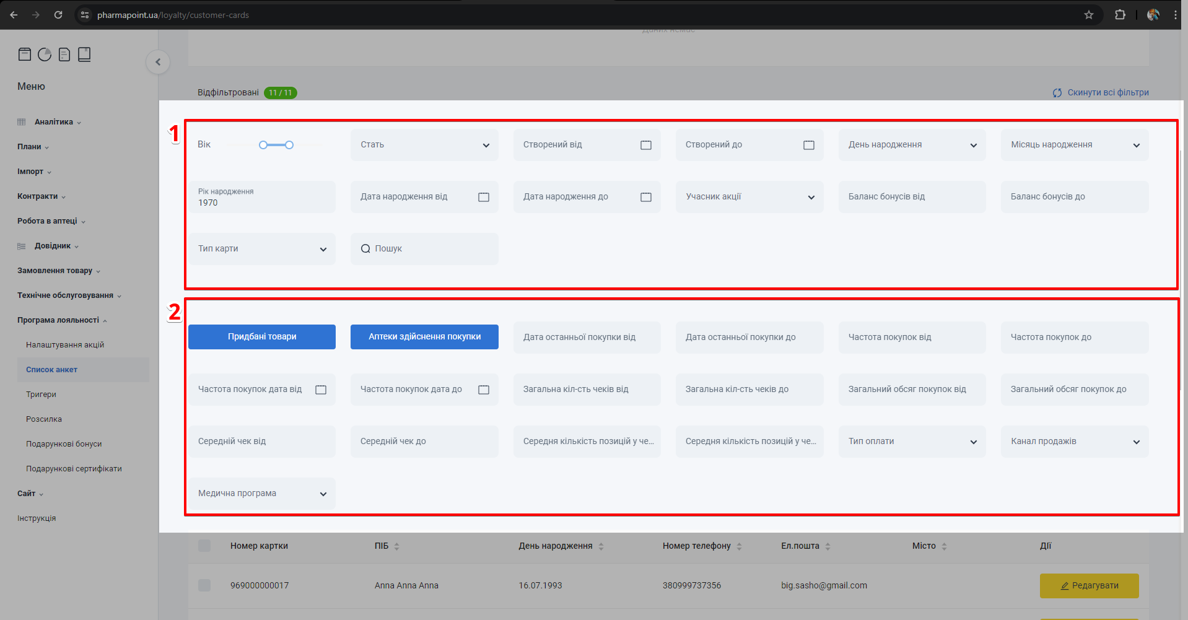Click the archive box icon in sidebar

click(x=25, y=55)
